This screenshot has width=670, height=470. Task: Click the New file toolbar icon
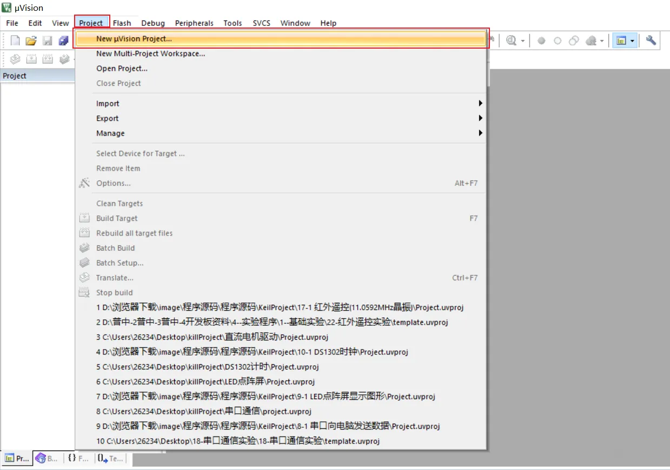point(16,41)
